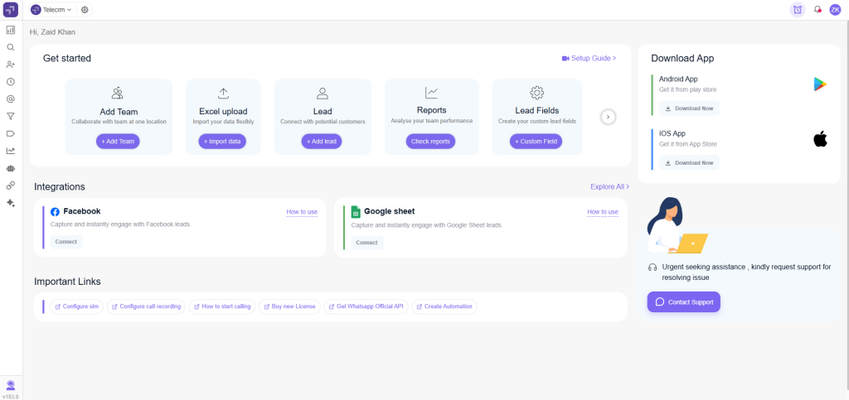
Task: Click the 'Hi, Zaid Khan' greeting text
Action: (x=52, y=32)
